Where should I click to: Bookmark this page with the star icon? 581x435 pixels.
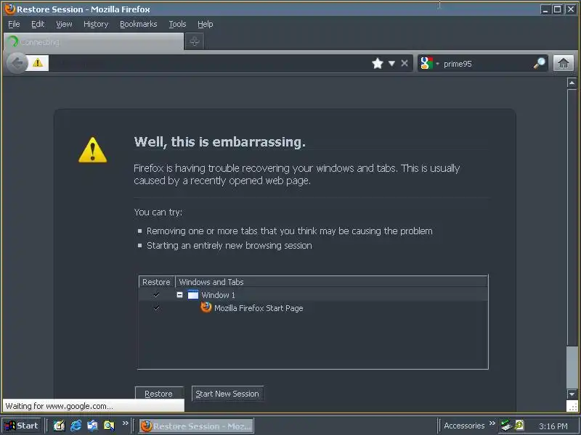point(377,63)
